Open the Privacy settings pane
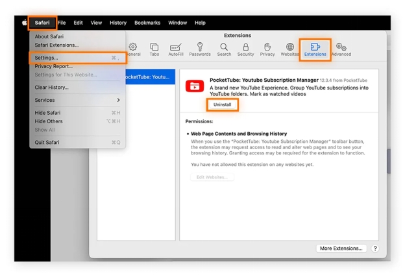 (267, 49)
